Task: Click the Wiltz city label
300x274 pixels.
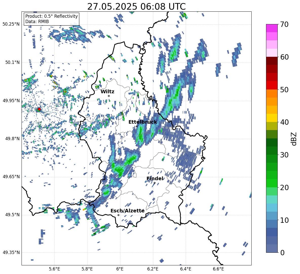Action: (107, 92)
